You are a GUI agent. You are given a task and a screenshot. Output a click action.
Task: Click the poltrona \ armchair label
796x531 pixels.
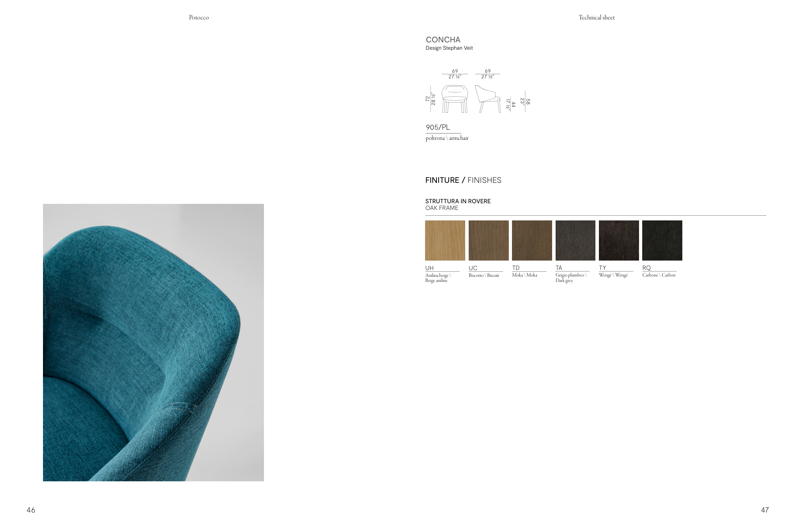pos(447,138)
